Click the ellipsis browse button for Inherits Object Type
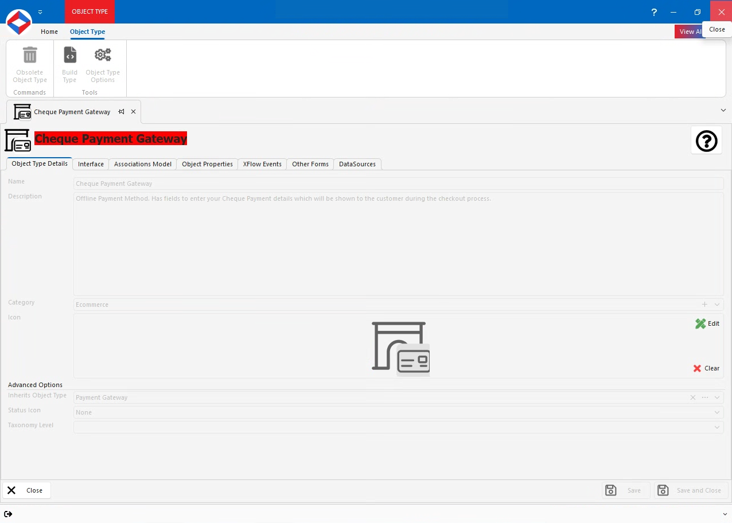 (x=704, y=397)
